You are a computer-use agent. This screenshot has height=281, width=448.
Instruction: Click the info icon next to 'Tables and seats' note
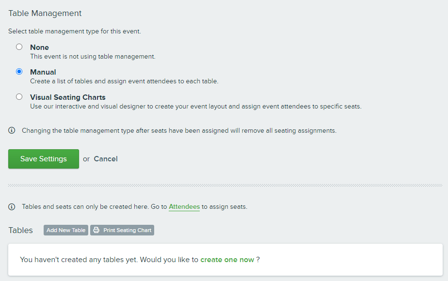pos(12,207)
